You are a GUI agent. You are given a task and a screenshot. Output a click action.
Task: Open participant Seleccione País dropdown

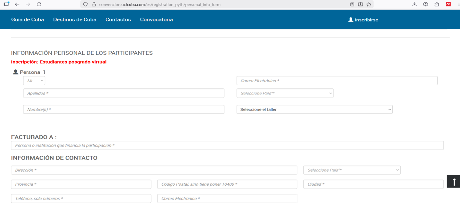[x=285, y=93]
